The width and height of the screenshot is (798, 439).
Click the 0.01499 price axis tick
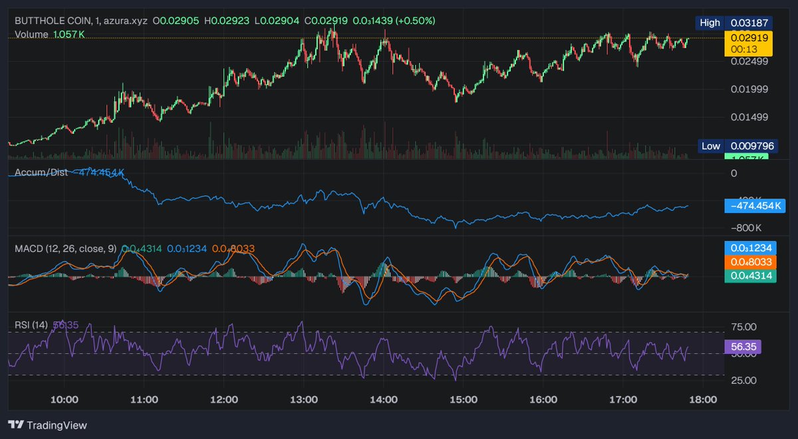[x=749, y=117]
